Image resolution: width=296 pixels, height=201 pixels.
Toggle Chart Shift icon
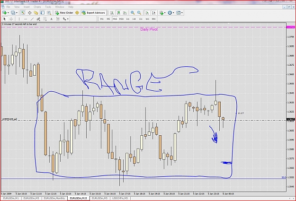coord(153,13)
